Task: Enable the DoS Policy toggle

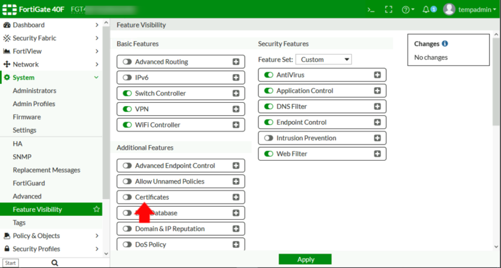Action: point(127,245)
